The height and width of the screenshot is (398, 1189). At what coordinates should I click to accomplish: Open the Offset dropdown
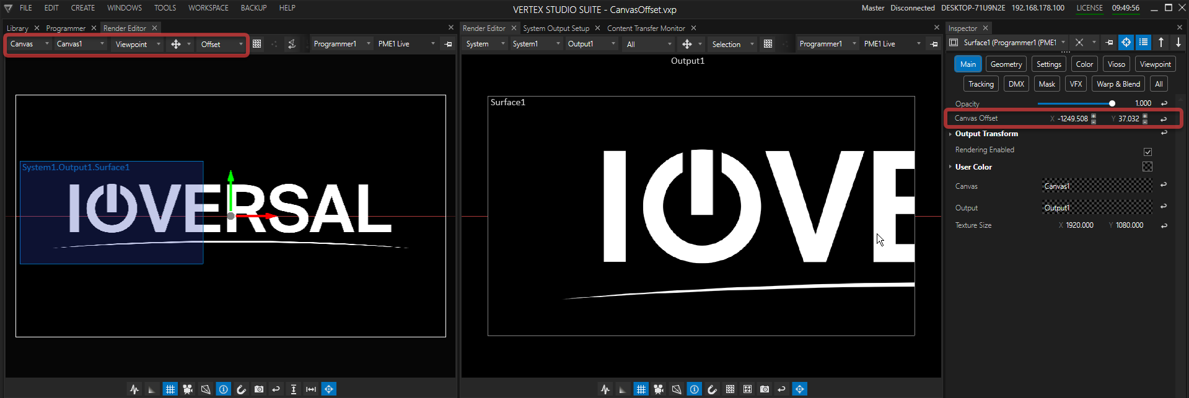[x=222, y=44]
